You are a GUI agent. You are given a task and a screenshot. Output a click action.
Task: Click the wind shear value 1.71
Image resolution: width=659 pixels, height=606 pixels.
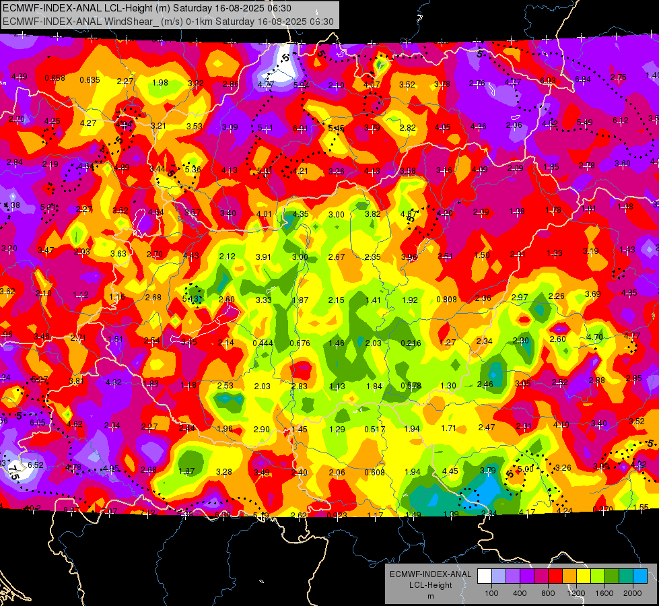[448, 428]
